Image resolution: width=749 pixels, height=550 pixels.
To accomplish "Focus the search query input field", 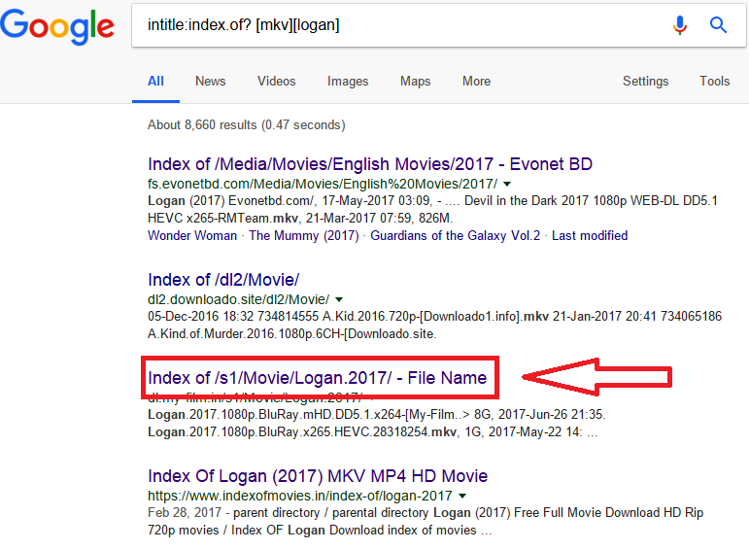I will [x=438, y=25].
